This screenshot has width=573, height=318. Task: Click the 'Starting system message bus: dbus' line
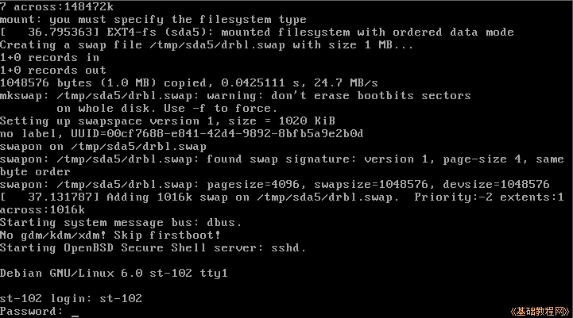click(121, 223)
